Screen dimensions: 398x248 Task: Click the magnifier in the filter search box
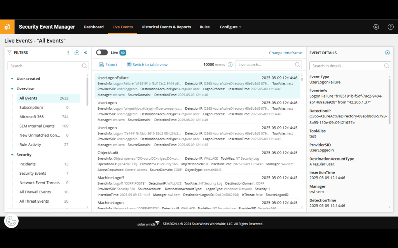coord(84,66)
